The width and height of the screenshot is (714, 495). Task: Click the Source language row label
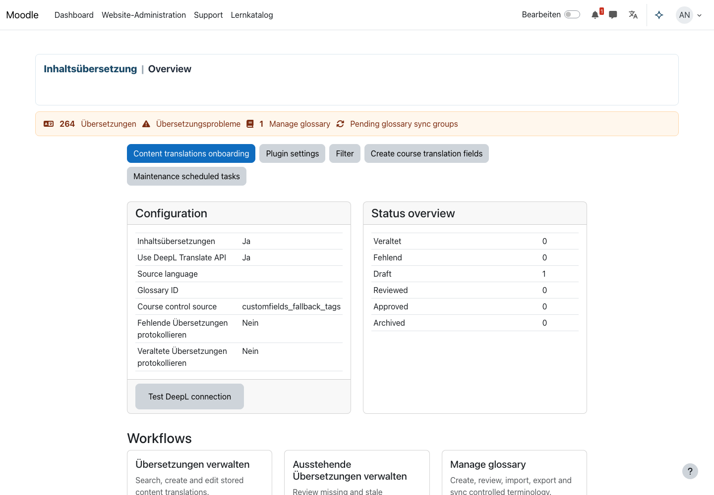click(168, 274)
